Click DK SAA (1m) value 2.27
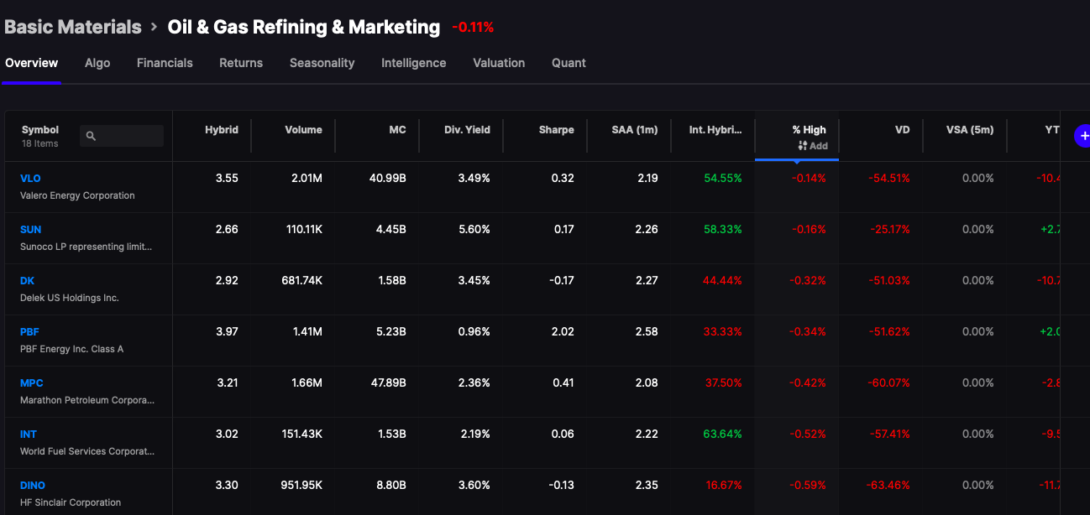The height and width of the screenshot is (515, 1090). (x=647, y=281)
